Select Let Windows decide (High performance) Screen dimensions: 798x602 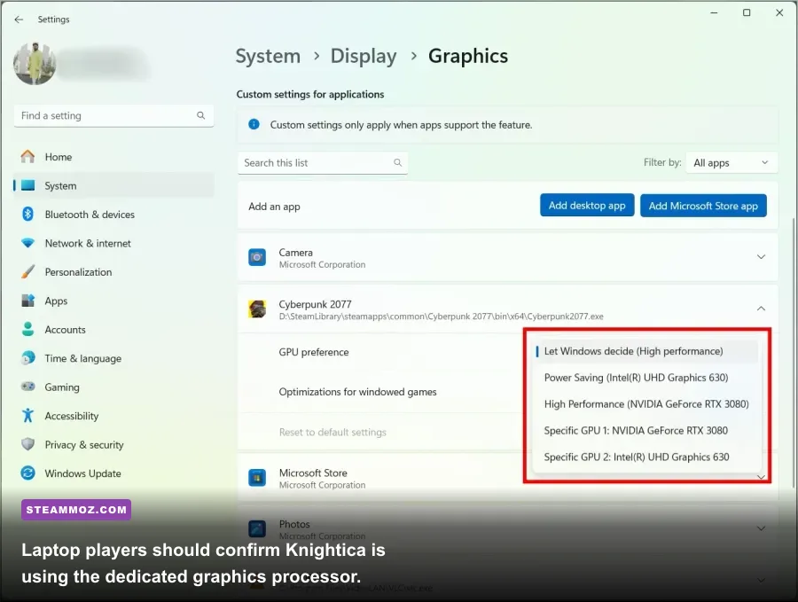(x=647, y=351)
